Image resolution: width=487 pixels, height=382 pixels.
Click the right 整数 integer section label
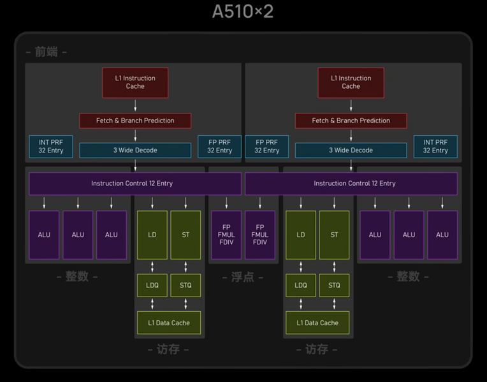pos(408,276)
